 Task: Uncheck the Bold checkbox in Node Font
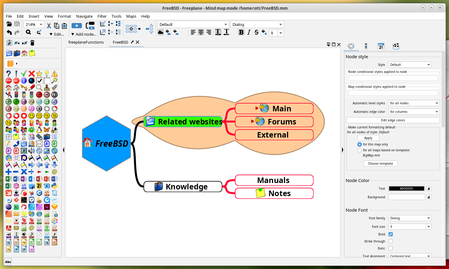(391, 234)
